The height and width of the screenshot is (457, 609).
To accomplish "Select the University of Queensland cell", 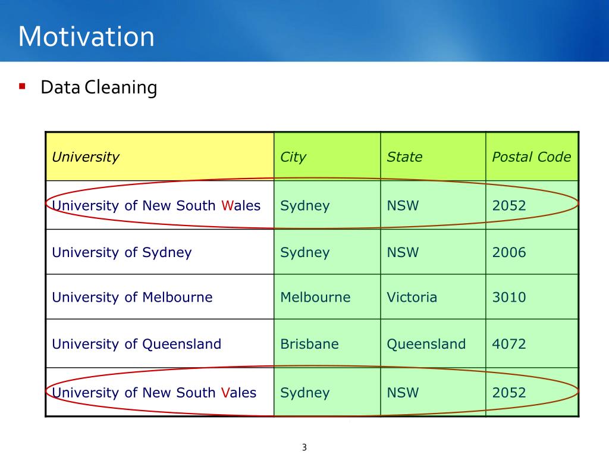I will 159,343.
